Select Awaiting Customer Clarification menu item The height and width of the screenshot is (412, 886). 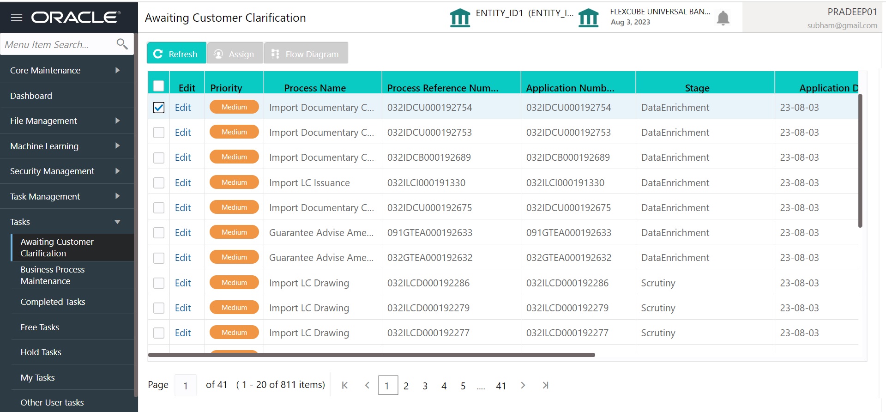(x=72, y=248)
